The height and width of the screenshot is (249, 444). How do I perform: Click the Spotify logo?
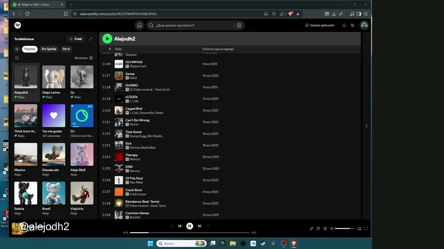coord(18,25)
